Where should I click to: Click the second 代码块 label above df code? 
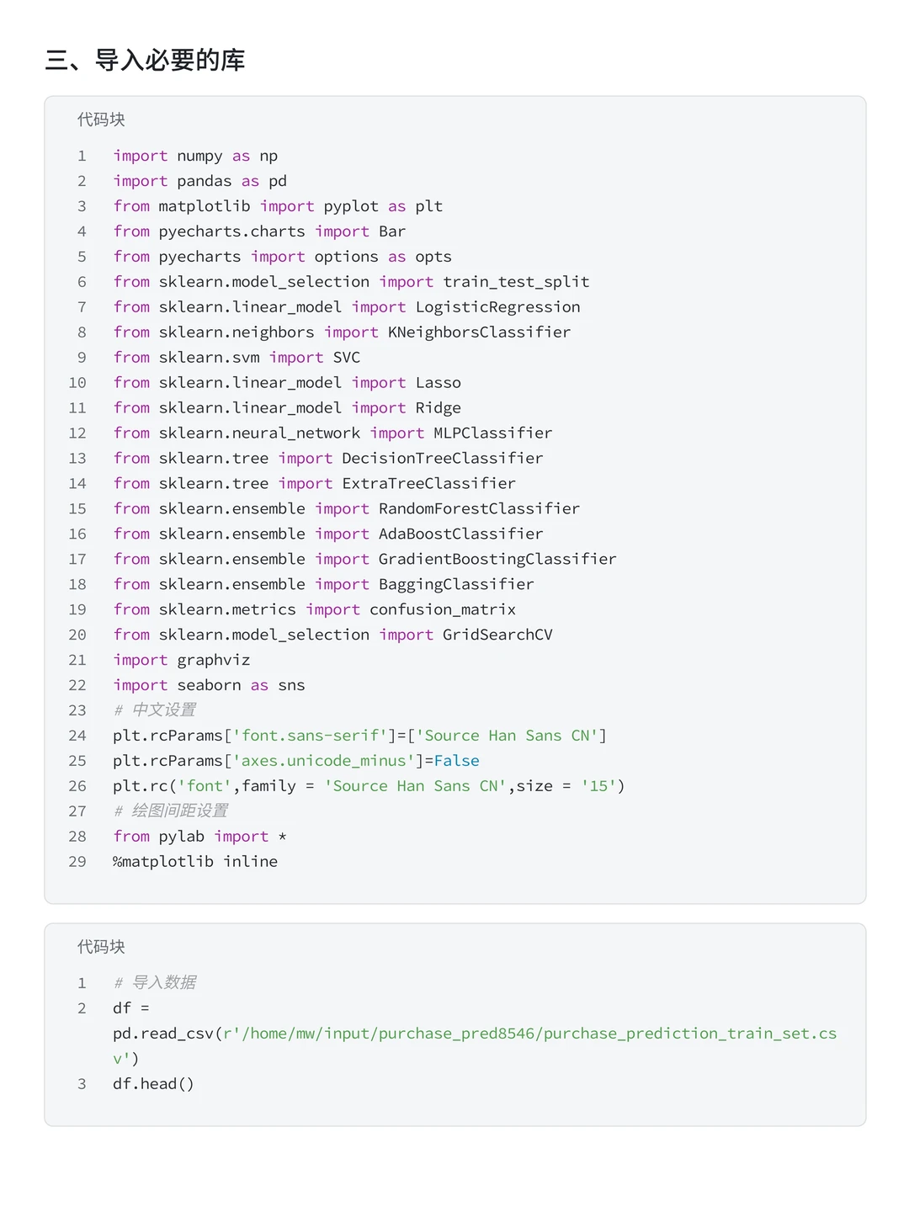101,947
